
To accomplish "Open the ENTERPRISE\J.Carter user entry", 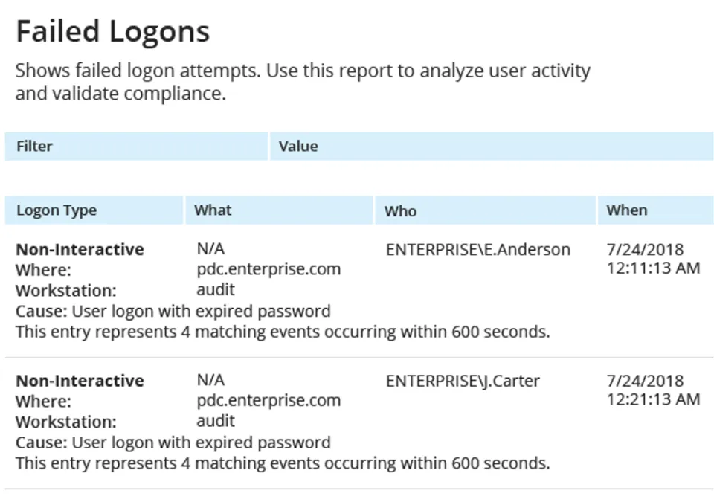I will click(x=463, y=382).
